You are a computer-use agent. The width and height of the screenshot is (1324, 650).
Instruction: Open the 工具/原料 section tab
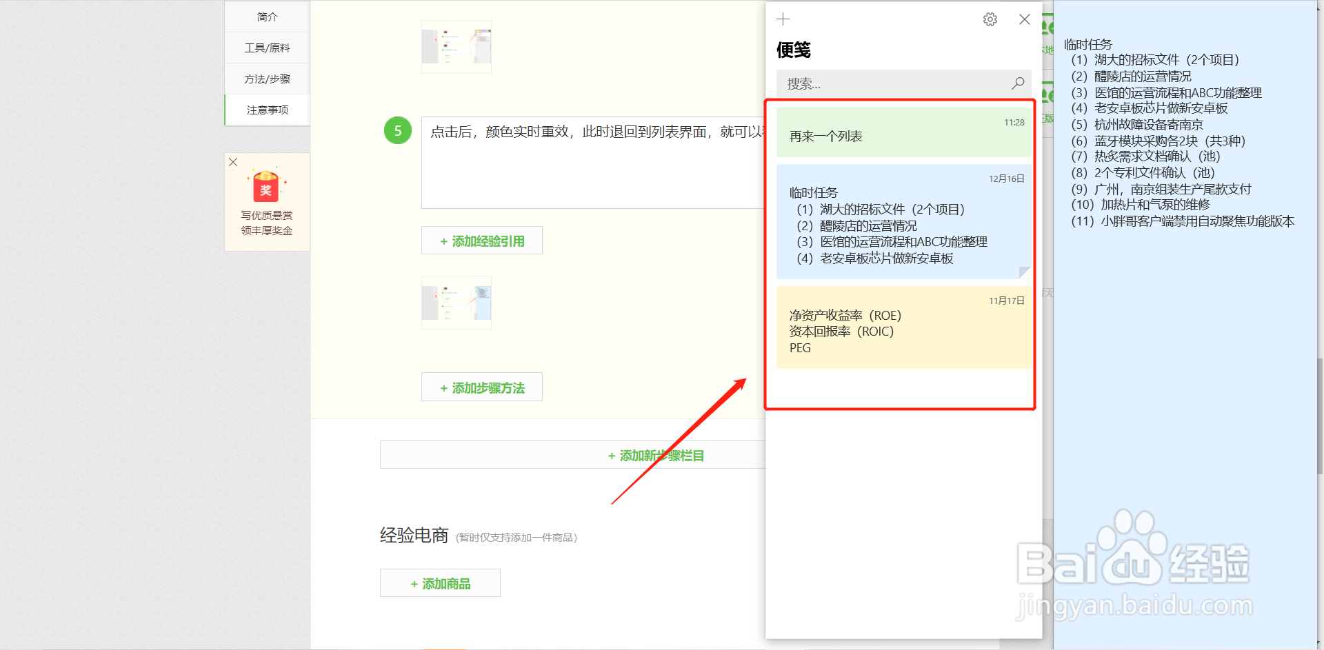(266, 47)
